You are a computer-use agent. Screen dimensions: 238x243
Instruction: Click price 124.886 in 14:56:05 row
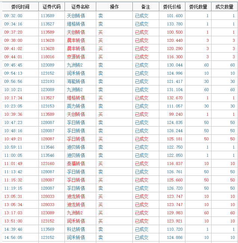pyautogui.click(x=175, y=237)
